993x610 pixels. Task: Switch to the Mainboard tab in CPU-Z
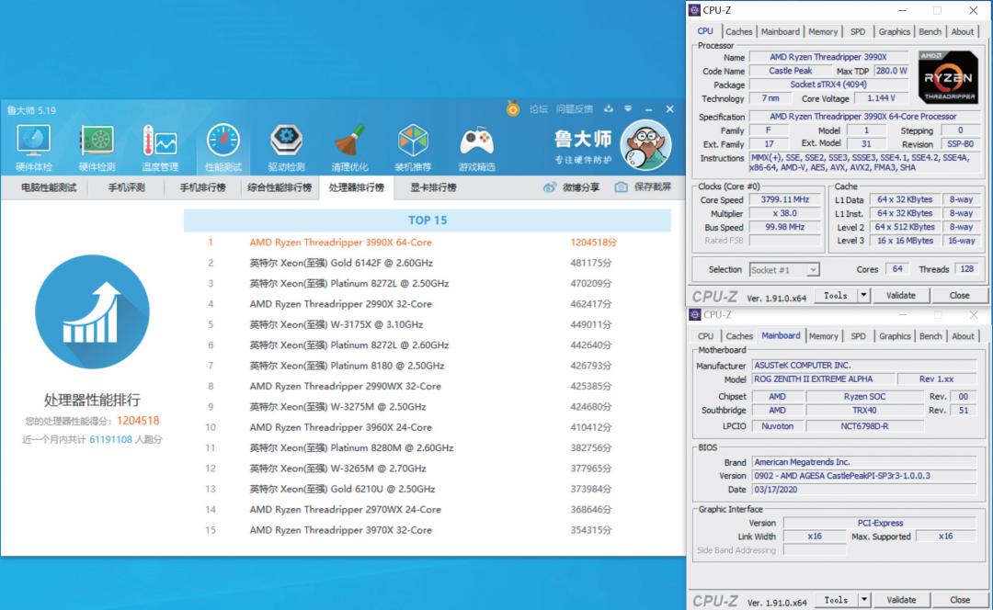pos(780,30)
